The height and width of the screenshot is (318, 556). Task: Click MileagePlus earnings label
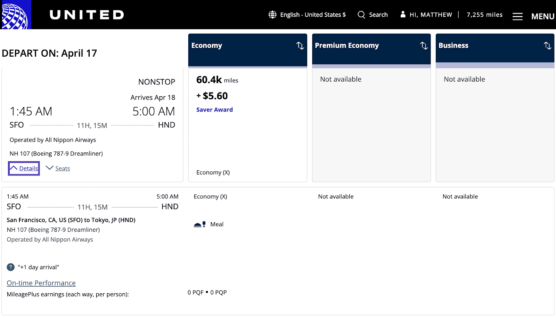coord(68,294)
